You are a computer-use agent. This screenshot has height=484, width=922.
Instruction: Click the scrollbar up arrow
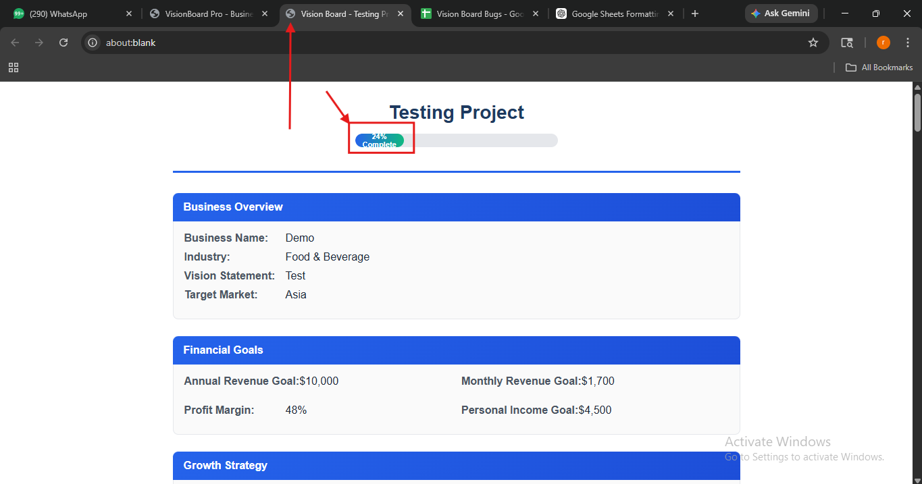click(x=917, y=86)
